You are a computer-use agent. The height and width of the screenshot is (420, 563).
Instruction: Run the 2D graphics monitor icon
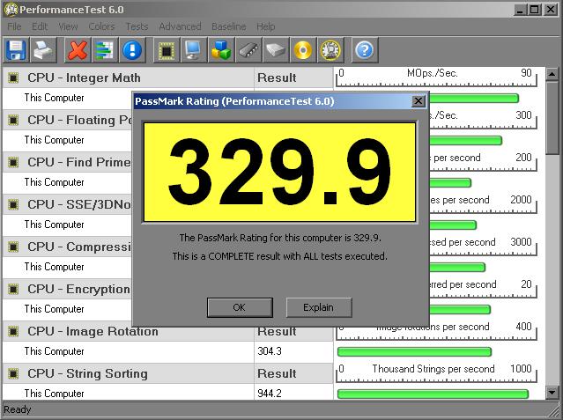coord(193,50)
